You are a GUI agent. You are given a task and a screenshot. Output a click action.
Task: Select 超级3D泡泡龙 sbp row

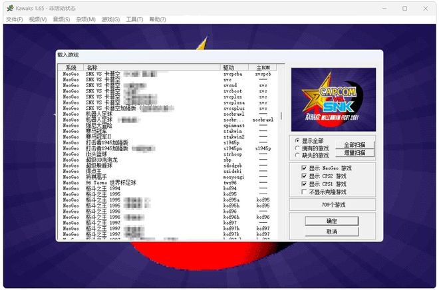click(167, 160)
